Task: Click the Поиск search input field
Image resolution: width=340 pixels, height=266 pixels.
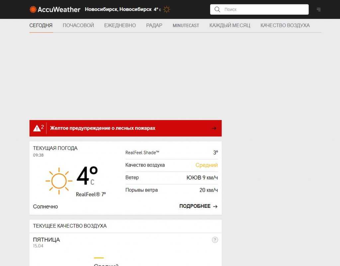Action: [x=264, y=9]
